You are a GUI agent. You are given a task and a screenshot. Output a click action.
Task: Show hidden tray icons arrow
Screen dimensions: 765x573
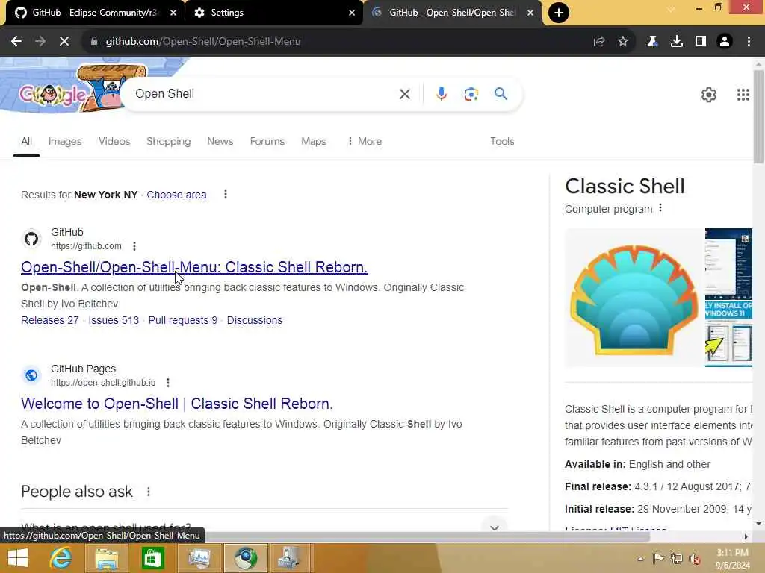click(640, 559)
